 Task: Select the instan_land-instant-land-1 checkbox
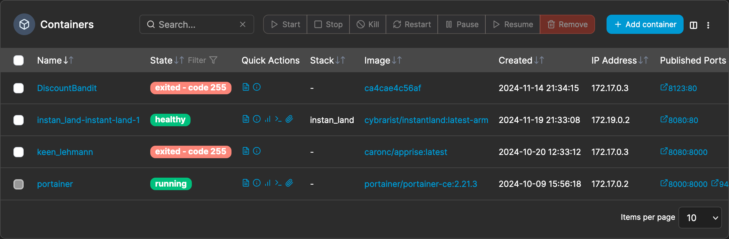pos(19,120)
